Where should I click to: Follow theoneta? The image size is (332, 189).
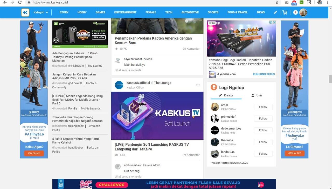coord(263,142)
